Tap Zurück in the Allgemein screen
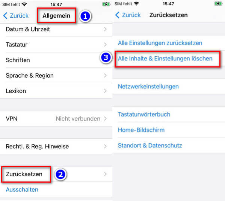 point(16,16)
